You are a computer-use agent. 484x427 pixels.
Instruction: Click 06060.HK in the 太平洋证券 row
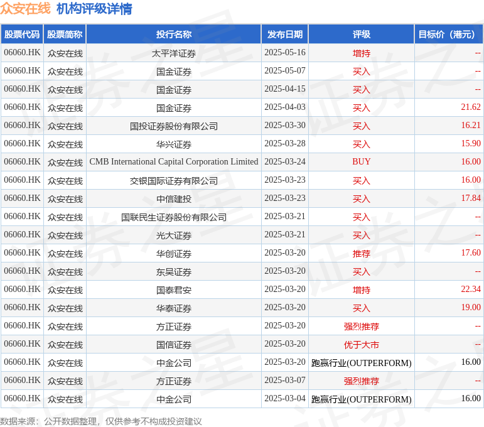(22, 53)
